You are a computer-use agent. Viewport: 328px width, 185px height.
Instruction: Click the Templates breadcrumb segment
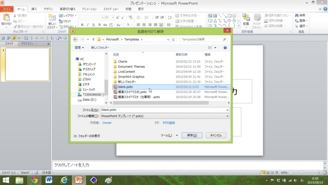[132, 39]
